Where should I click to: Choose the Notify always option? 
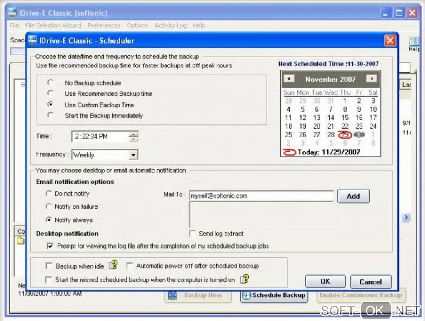[x=48, y=220]
